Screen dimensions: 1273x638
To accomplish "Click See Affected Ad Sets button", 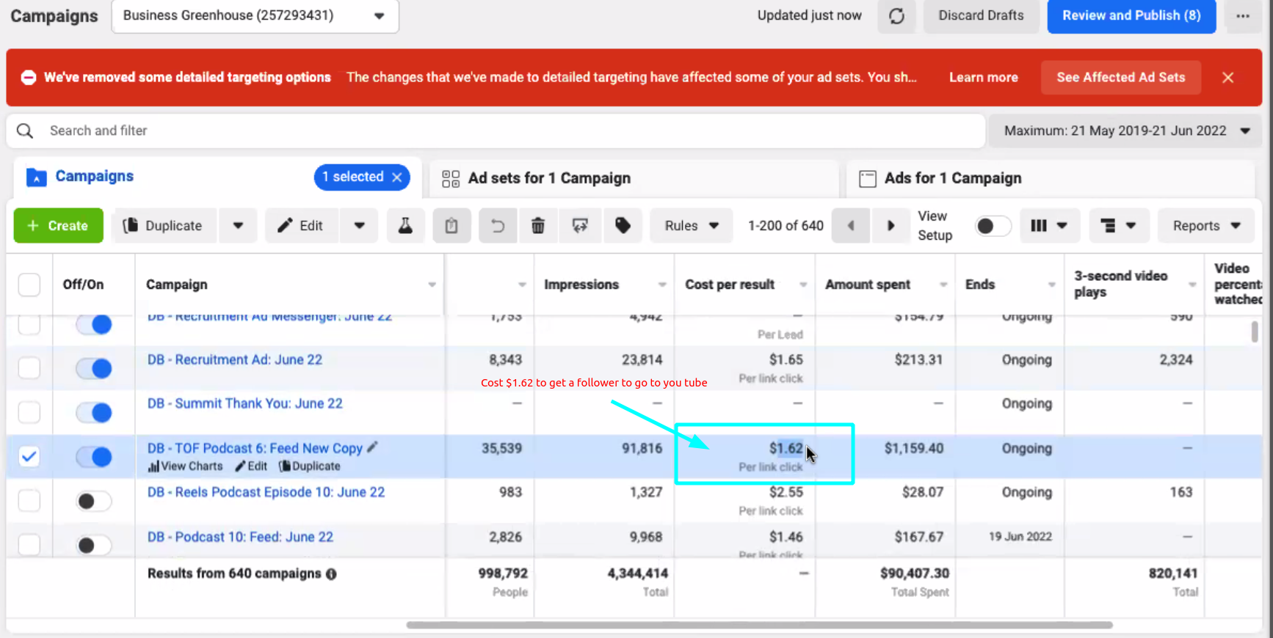I will click(x=1120, y=78).
